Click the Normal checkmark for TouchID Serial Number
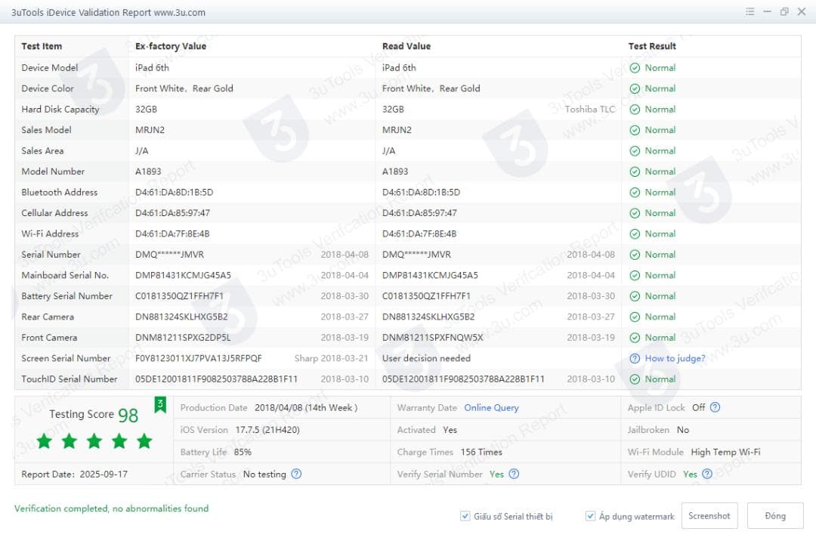The width and height of the screenshot is (816, 541). 635,379
